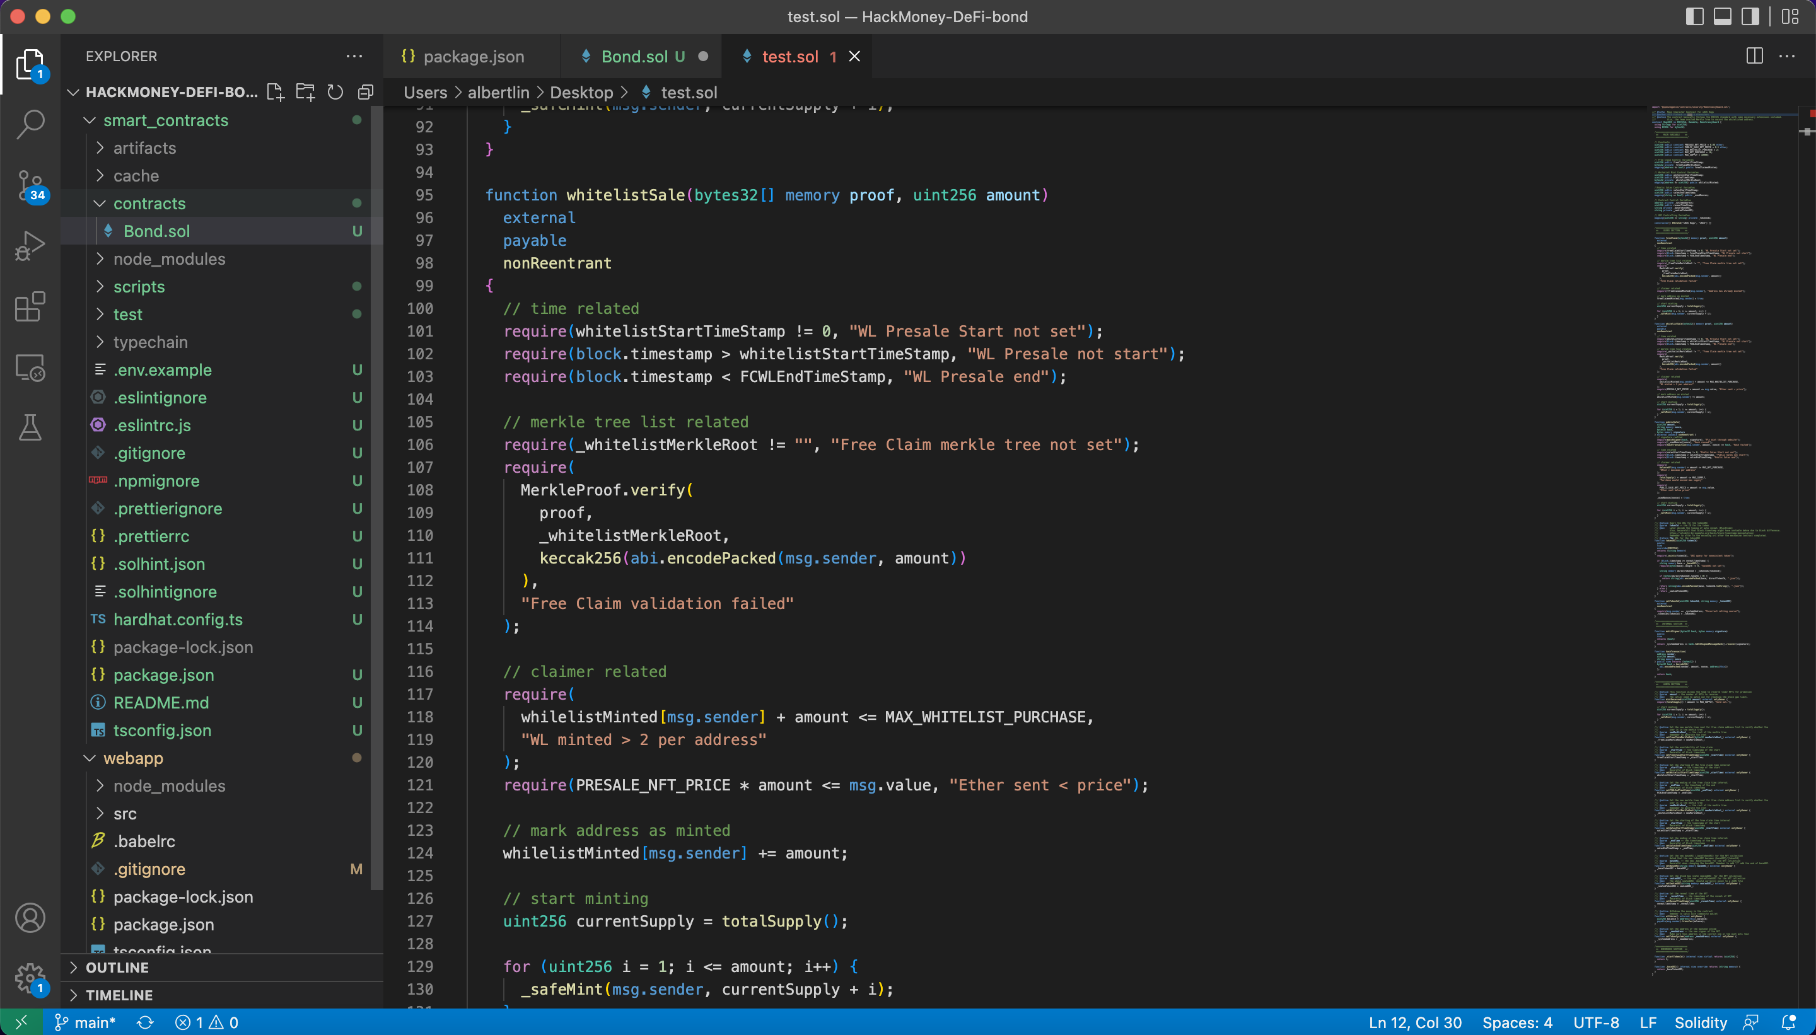Viewport: 1816px width, 1035px height.
Task: Open Source Control view with 34 changes
Action: [x=30, y=185]
